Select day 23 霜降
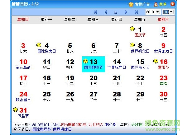Viewport: 187px width, 135px height. tap(163, 81)
